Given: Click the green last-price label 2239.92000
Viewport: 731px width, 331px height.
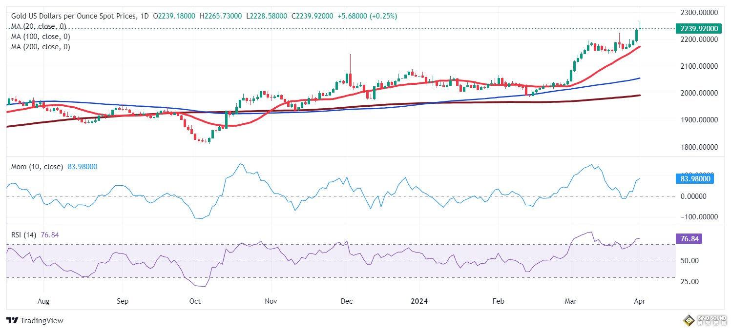Looking at the screenshot, I should [699, 28].
